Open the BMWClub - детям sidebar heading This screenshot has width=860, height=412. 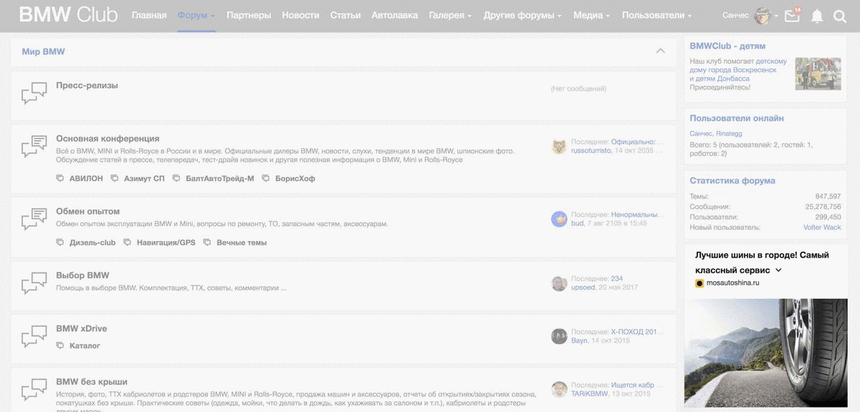click(x=727, y=46)
